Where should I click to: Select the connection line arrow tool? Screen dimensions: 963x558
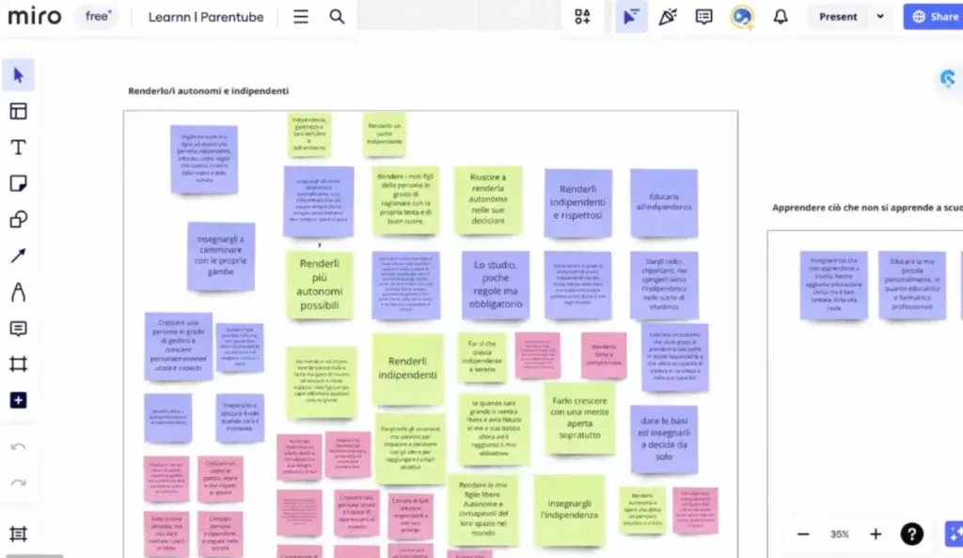pyautogui.click(x=19, y=256)
